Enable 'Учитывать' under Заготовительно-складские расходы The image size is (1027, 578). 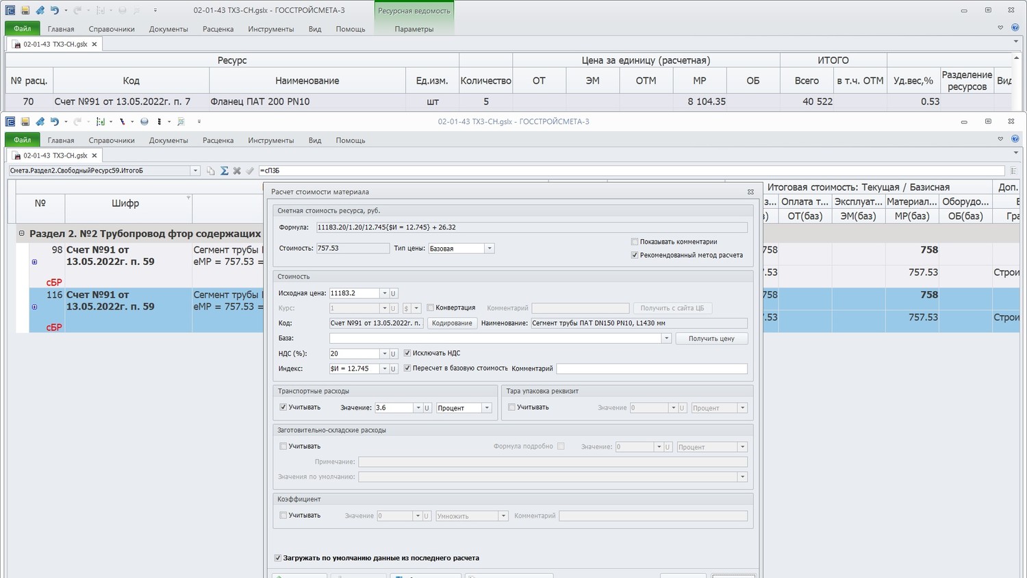[283, 446]
